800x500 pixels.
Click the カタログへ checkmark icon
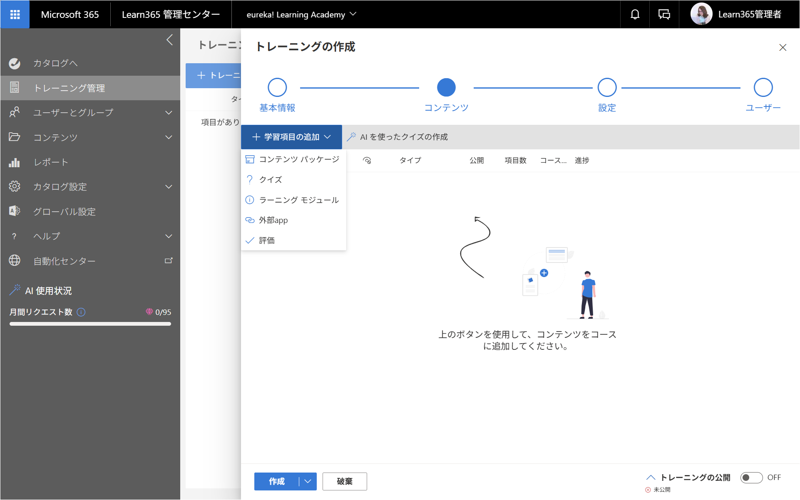[x=15, y=63]
